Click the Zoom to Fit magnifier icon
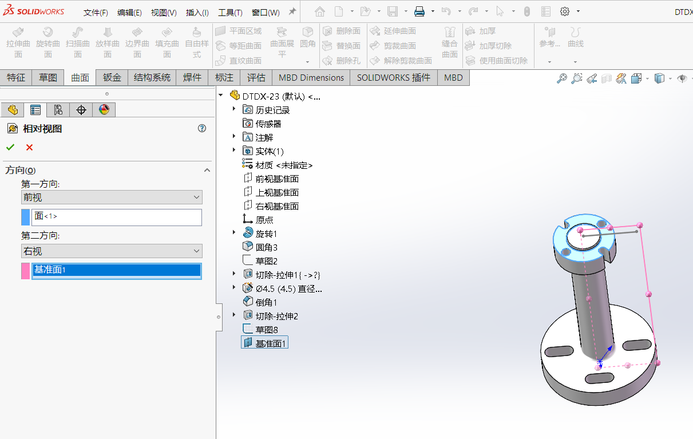This screenshot has height=439, width=693. tap(562, 78)
